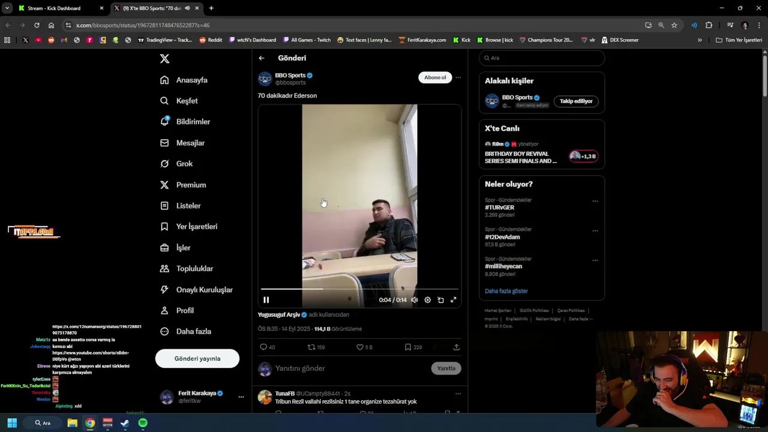Like the post with 5 B likes
This screenshot has width=768, height=432.
point(364,347)
